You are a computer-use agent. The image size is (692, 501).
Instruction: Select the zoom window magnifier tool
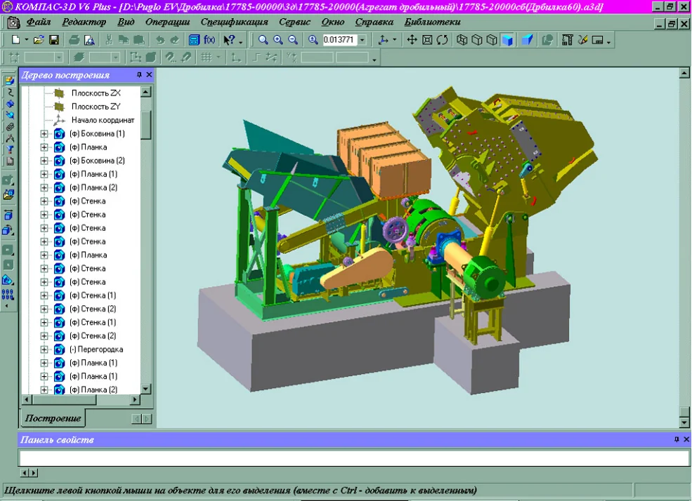pos(263,40)
